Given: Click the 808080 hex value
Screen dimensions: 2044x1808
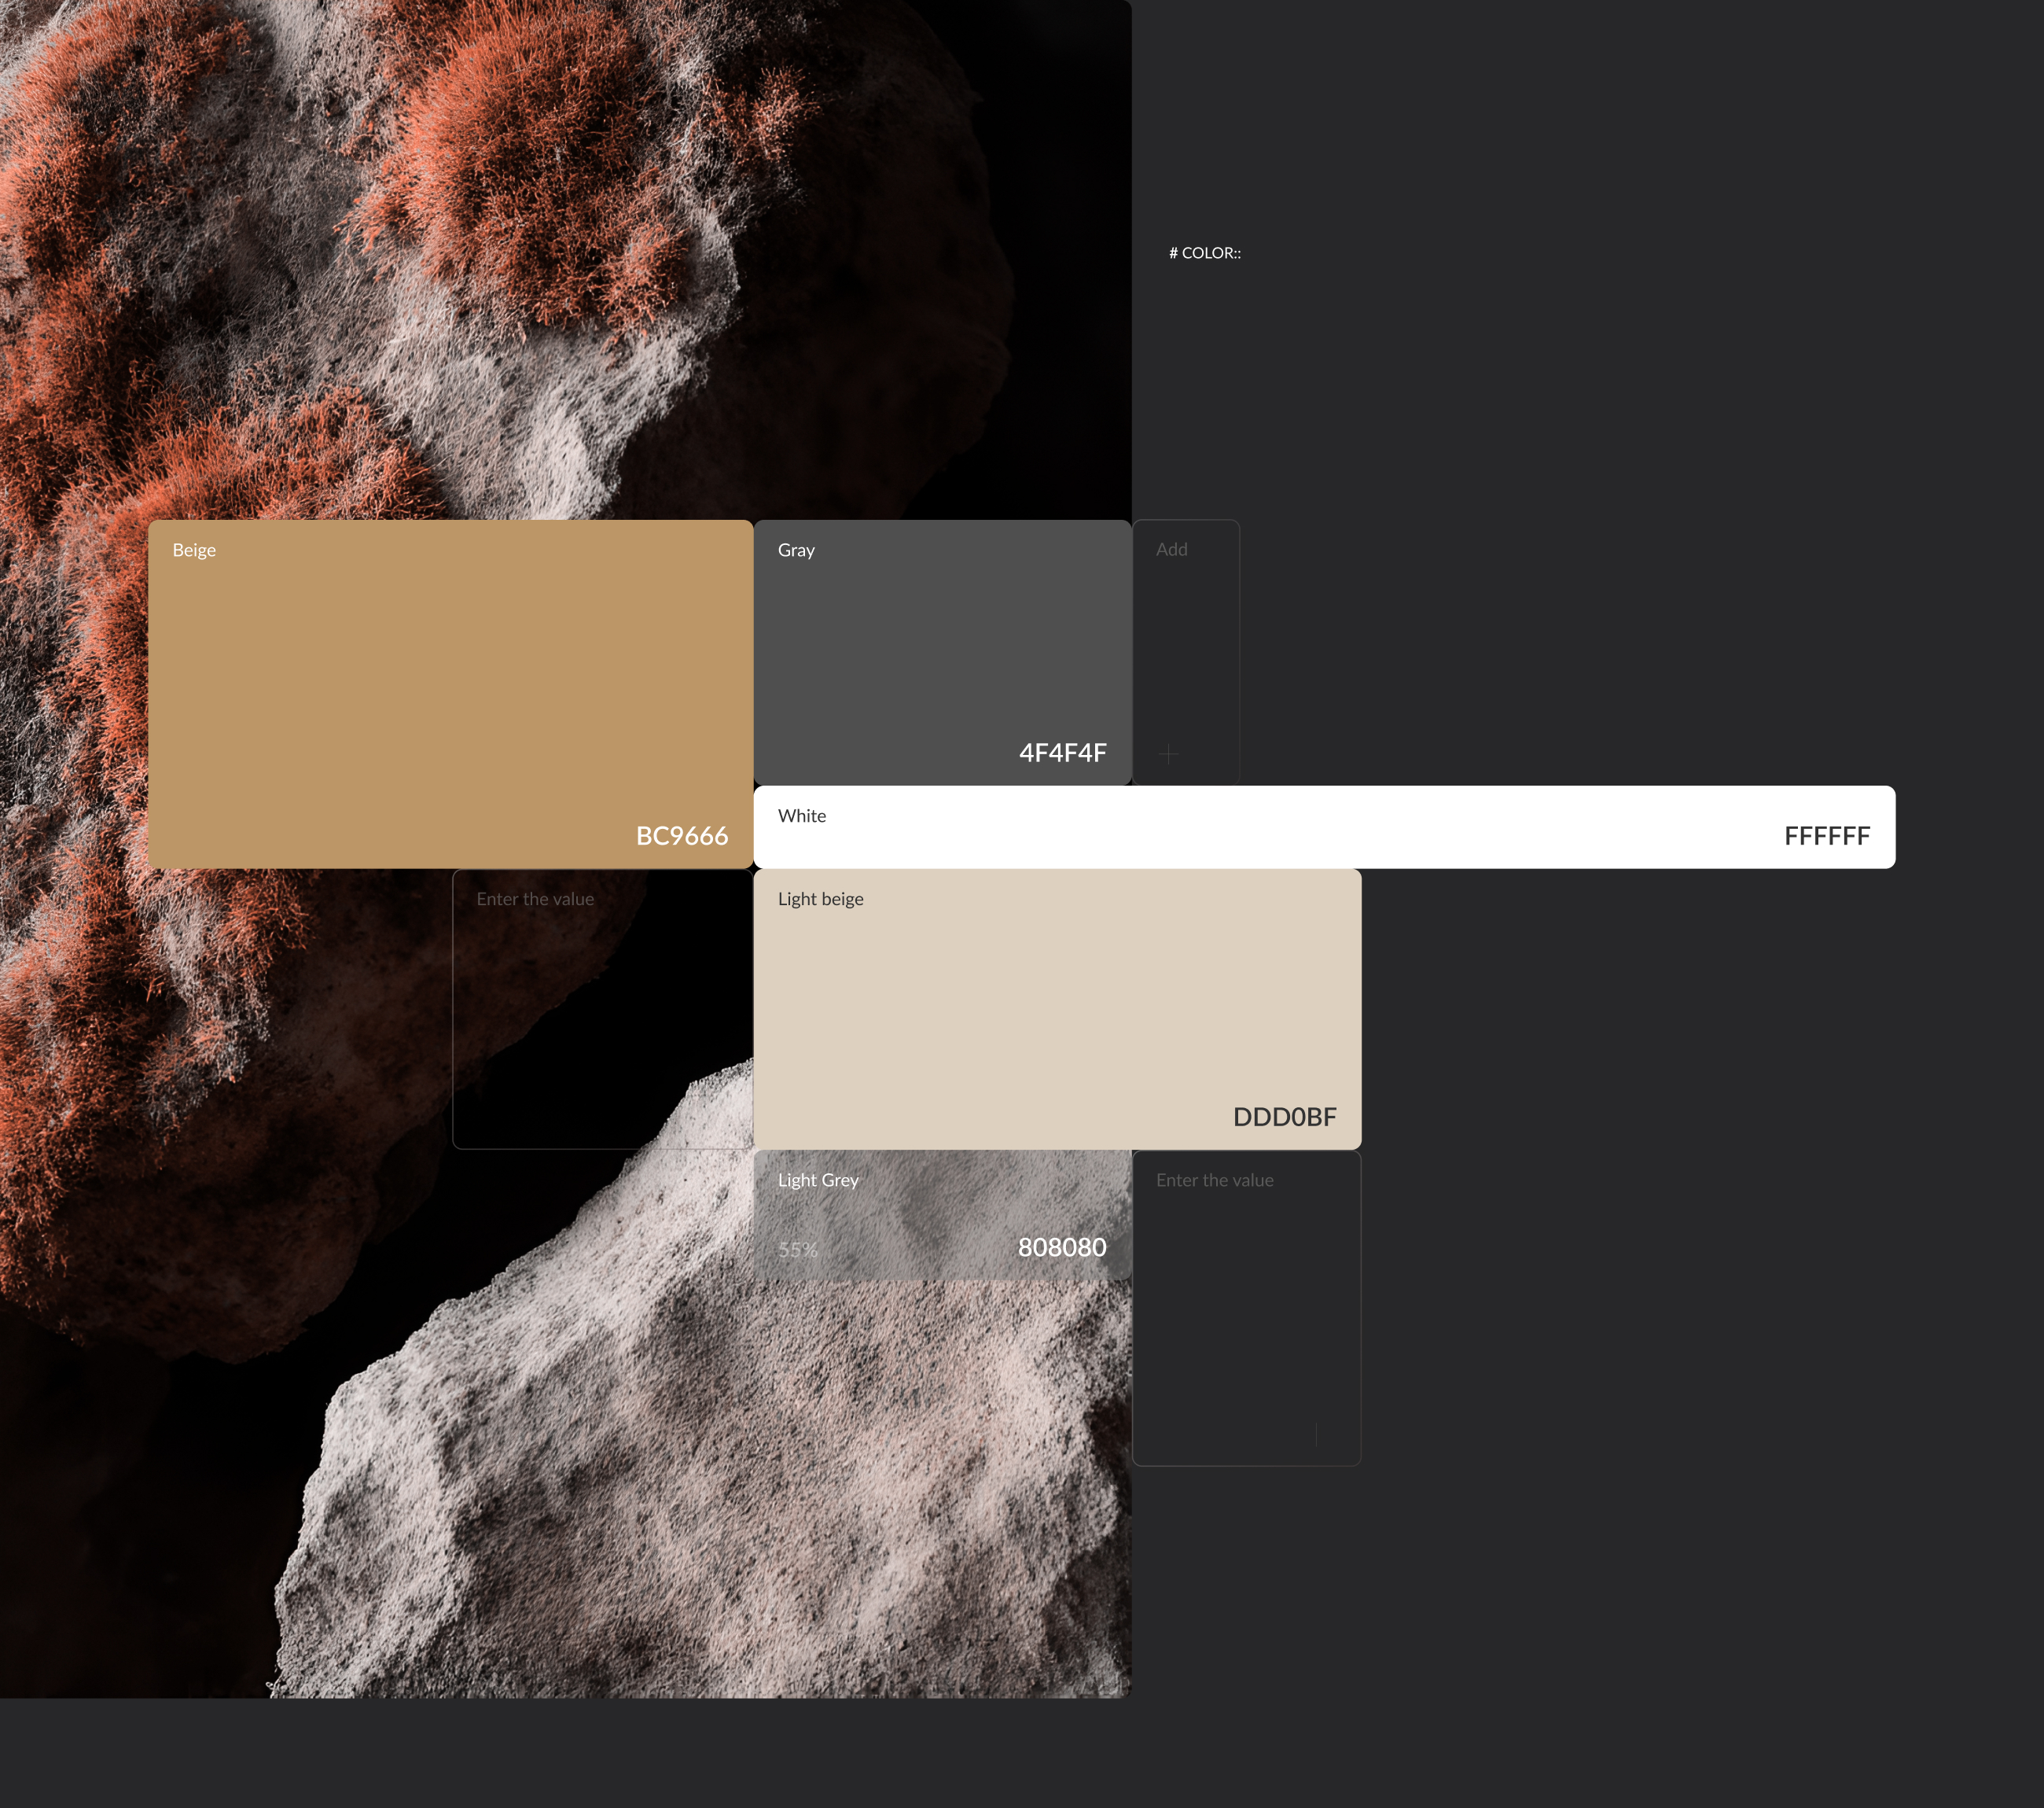Looking at the screenshot, I should [1062, 1246].
